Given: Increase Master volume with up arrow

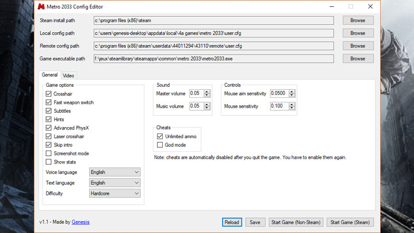Looking at the screenshot, I should [x=207, y=91].
